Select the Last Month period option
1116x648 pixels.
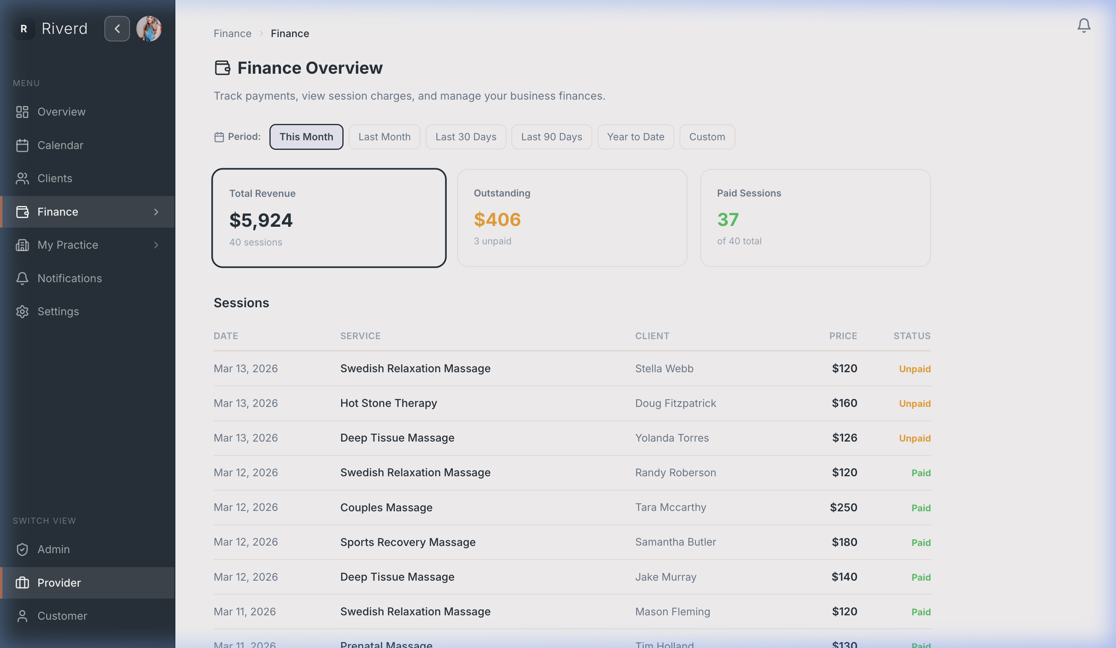click(384, 136)
